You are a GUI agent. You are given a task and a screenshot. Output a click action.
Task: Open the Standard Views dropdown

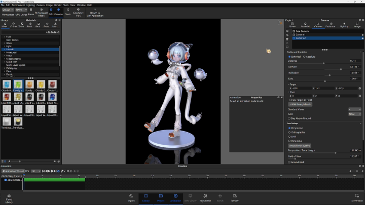tap(354, 109)
